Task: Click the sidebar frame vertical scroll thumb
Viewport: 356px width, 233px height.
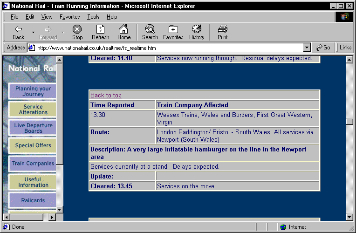Action: (x=60, y=114)
